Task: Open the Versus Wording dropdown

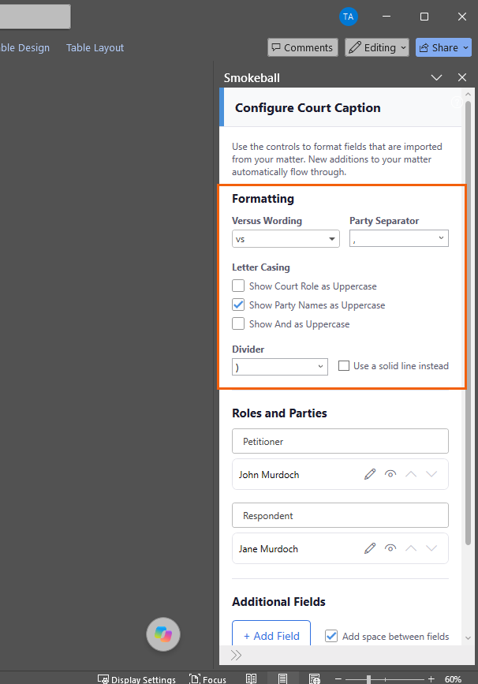Action: pyautogui.click(x=286, y=238)
